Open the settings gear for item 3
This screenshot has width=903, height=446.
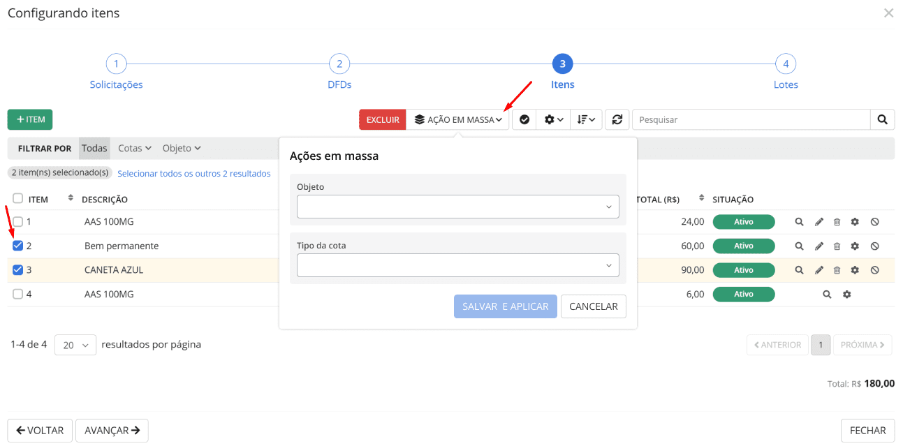click(855, 270)
